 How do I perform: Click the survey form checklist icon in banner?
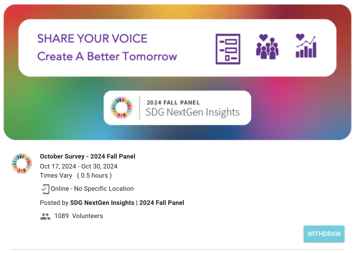228,49
